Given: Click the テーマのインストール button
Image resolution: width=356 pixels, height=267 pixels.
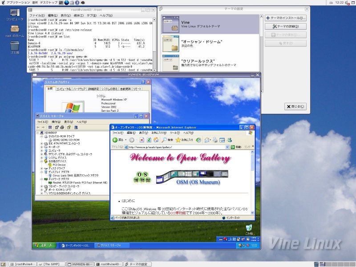Looking at the screenshot, I should tap(286, 18).
